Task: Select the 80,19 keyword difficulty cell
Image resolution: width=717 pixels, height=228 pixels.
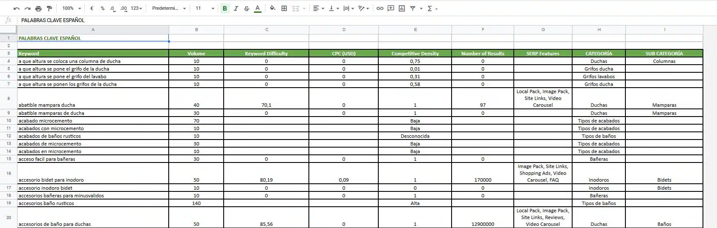Action: (266, 173)
